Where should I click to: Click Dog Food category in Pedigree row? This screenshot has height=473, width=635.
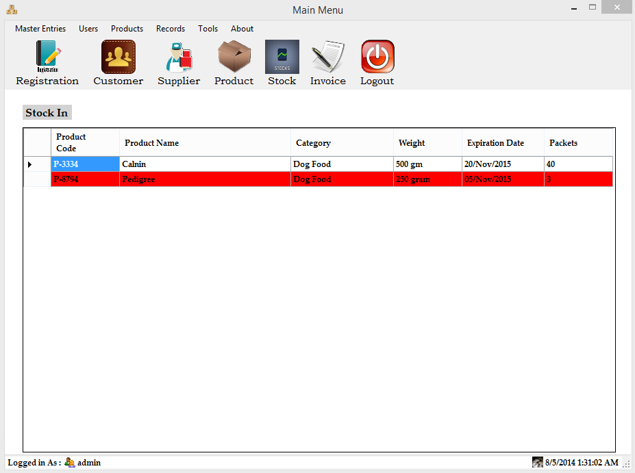(342, 179)
